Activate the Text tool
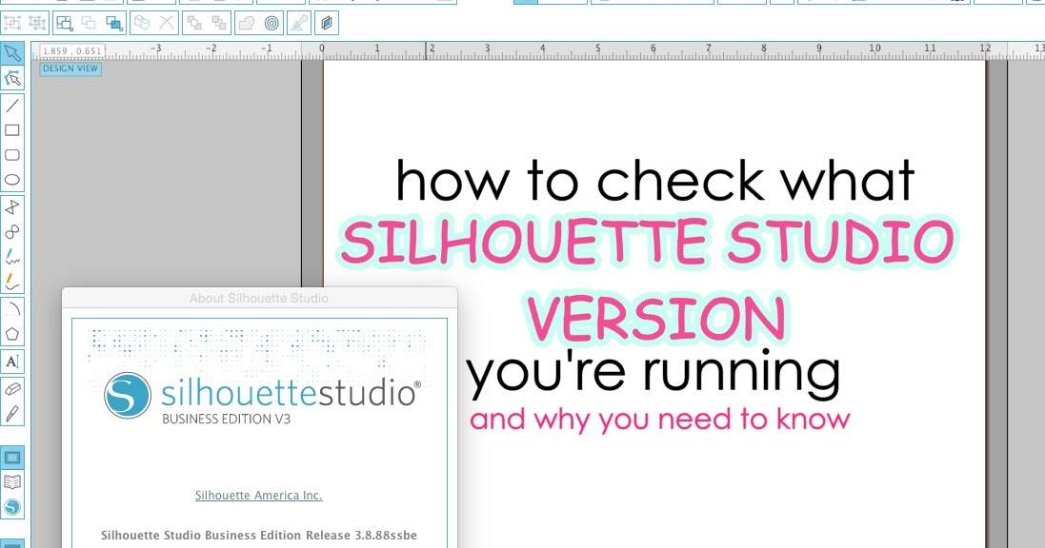The width and height of the screenshot is (1045, 548). click(12, 362)
